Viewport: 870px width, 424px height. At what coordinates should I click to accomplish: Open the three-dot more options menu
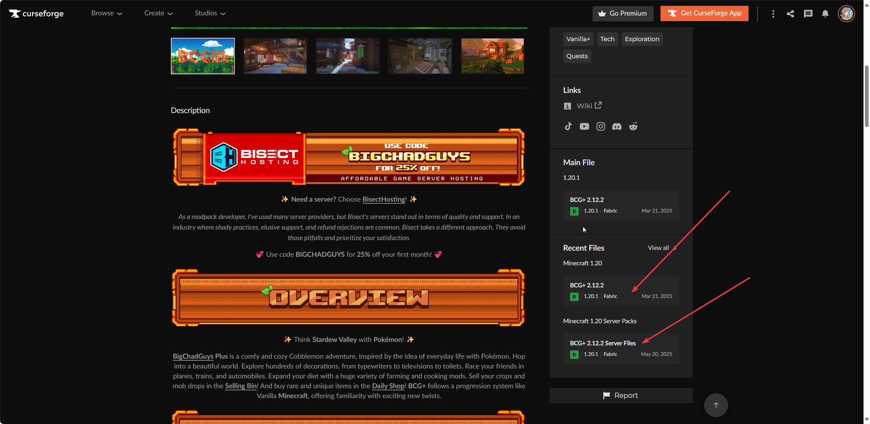[x=773, y=14]
